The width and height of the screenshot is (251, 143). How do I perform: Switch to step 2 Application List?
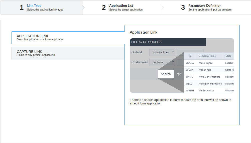tap(122, 8)
